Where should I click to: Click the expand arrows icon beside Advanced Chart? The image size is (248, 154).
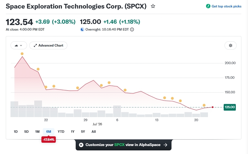coord(35,45)
